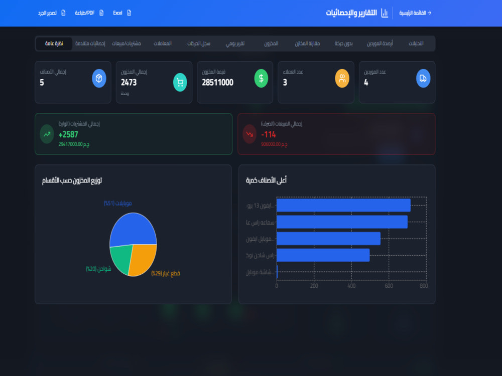Click the التقارير والإحصائيات page title
Screen dimensions: 502x376
click(x=351, y=13)
